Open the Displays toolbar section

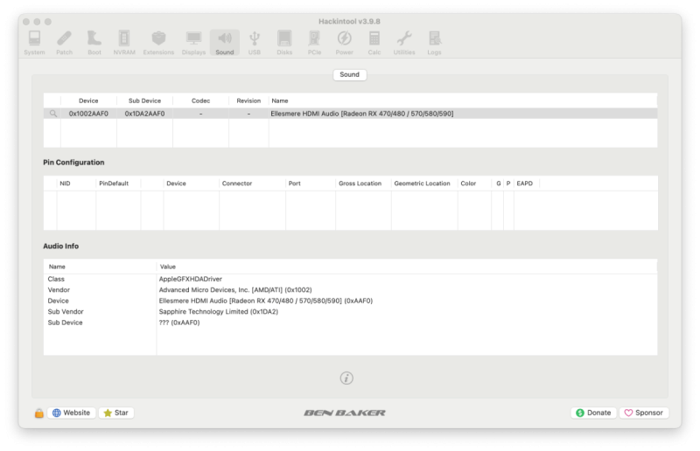click(193, 43)
